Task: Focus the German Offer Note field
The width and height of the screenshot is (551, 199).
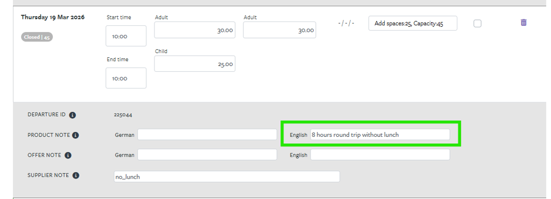Action: pyautogui.click(x=207, y=154)
